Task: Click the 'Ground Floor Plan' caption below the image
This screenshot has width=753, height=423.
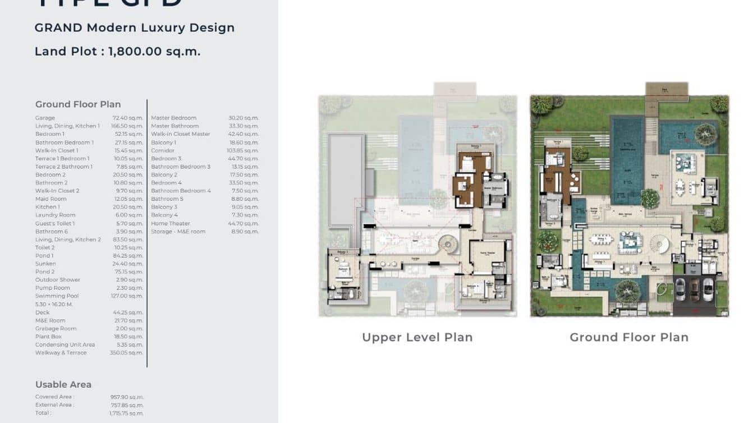Action: tap(629, 337)
